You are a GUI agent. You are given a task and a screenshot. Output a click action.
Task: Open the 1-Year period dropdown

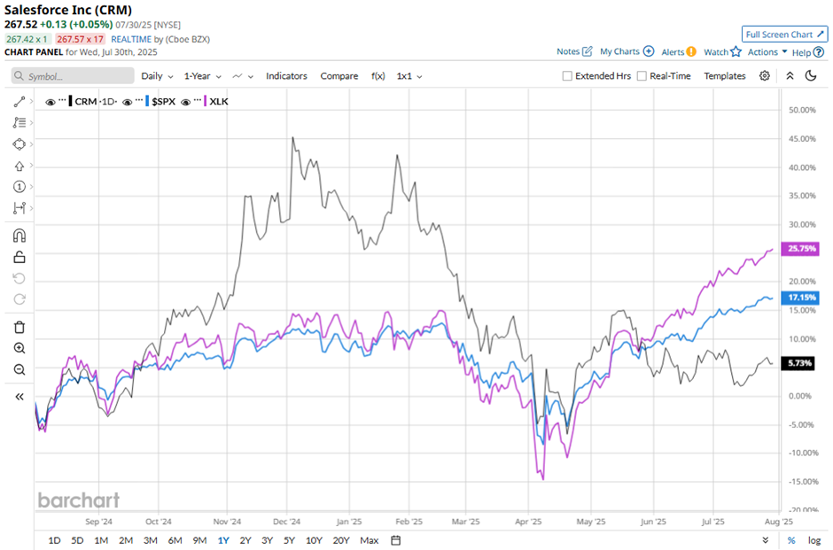[202, 76]
